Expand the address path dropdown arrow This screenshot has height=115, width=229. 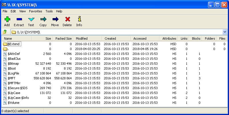(224, 32)
